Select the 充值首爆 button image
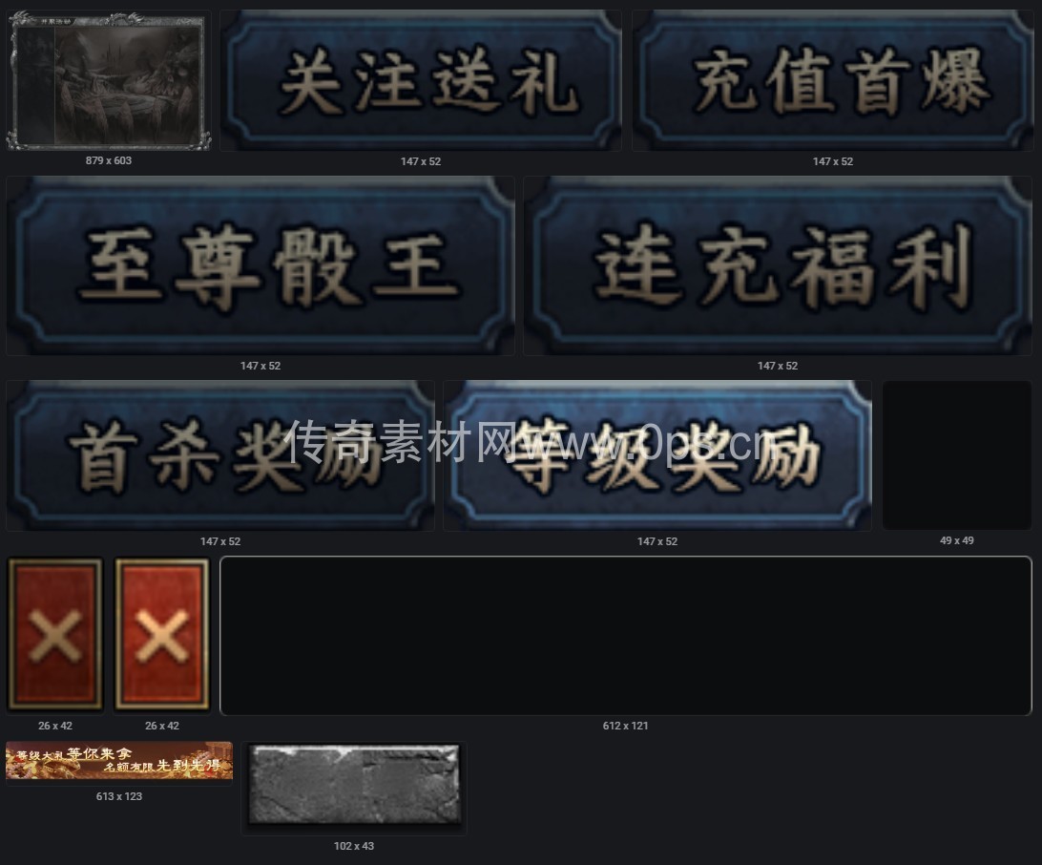Viewport: 1042px width, 865px height. click(833, 80)
